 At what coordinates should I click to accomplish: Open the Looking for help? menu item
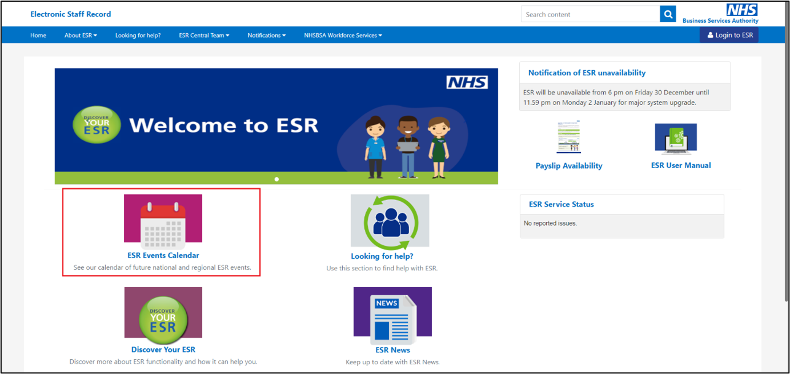[138, 35]
